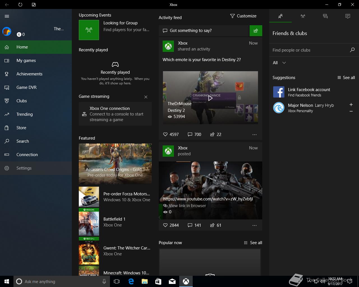Open Clubs in sidebar

tap(36, 101)
